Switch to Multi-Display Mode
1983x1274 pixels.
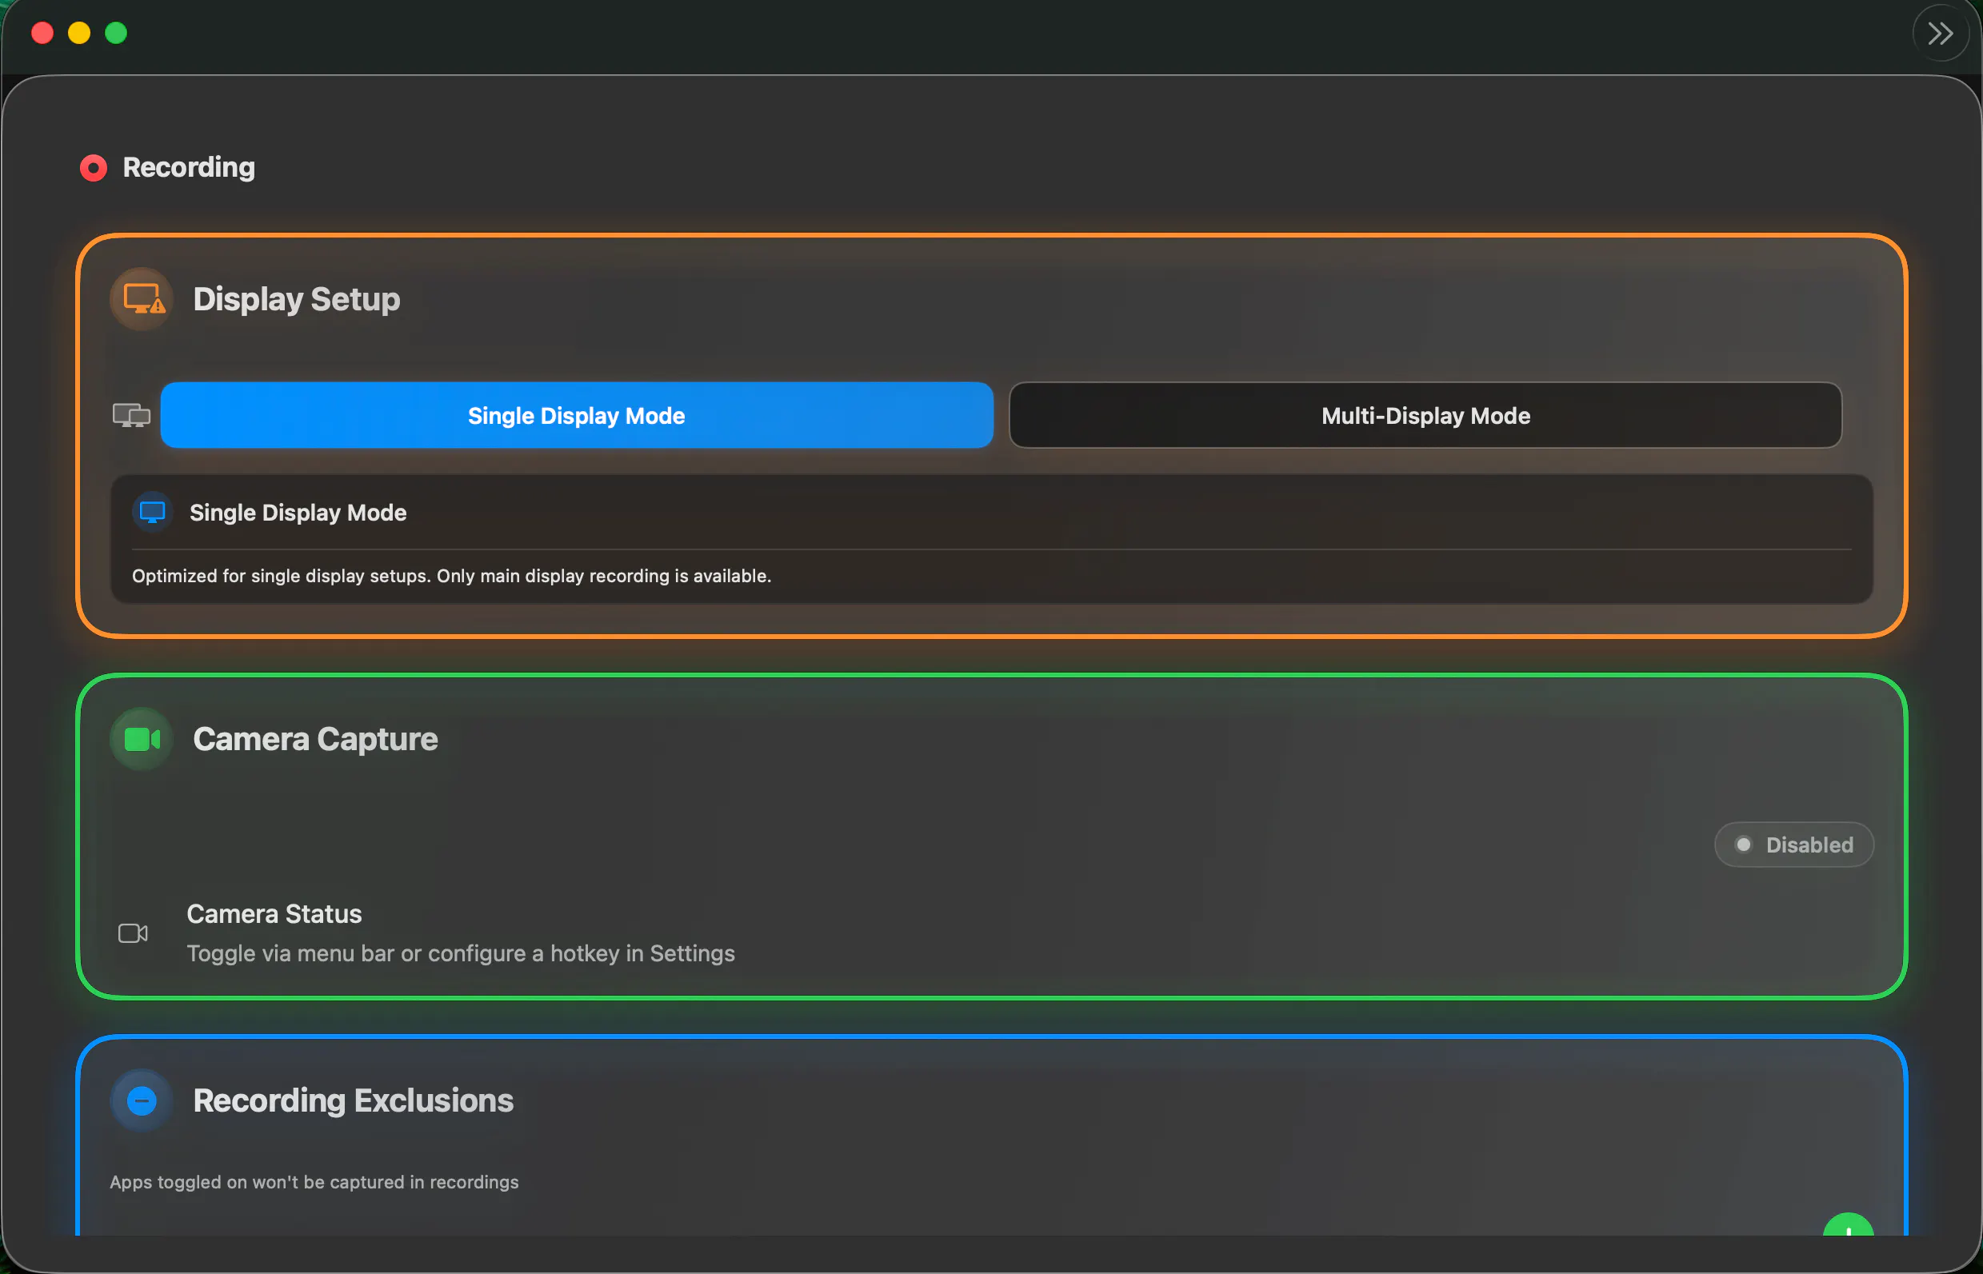1425,415
